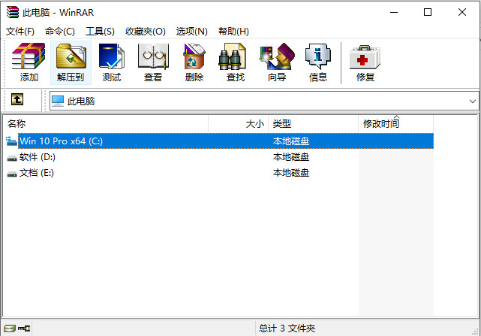The image size is (481, 336).
Task: Open the 工具(S) menu
Action: click(x=100, y=32)
